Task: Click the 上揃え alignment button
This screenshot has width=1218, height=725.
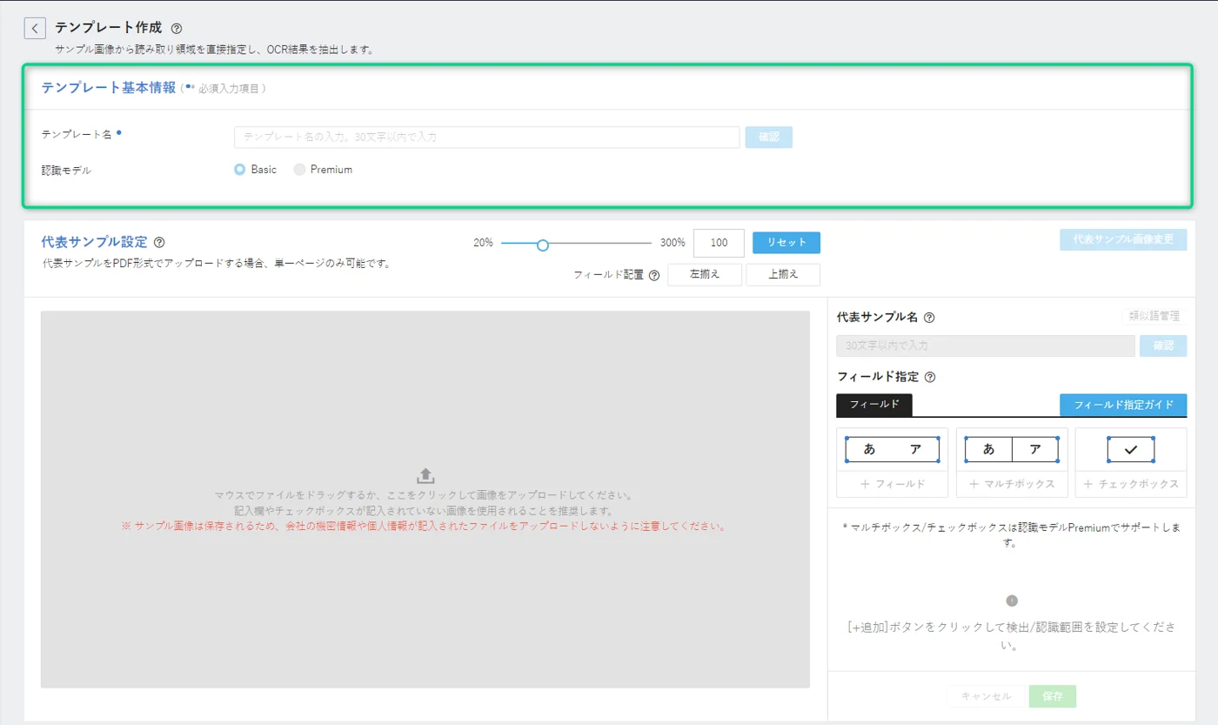Action: coord(782,274)
